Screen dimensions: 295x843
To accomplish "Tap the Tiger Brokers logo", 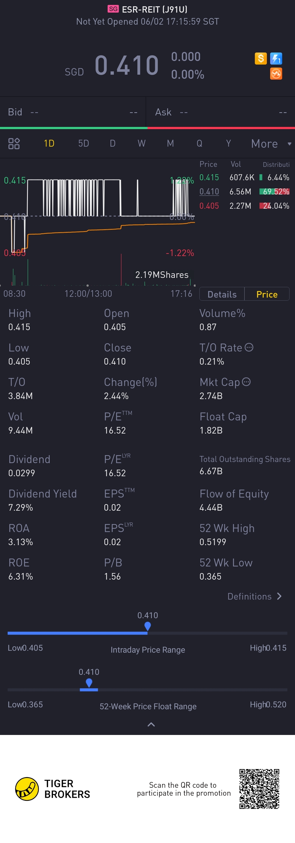I will point(53,789).
